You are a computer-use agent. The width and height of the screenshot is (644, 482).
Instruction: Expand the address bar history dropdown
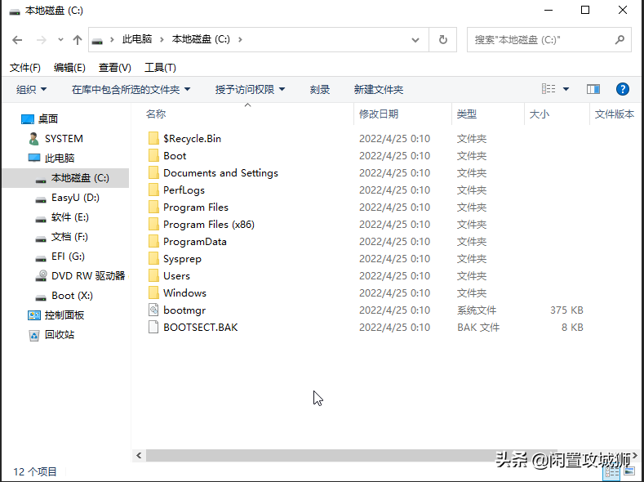415,40
